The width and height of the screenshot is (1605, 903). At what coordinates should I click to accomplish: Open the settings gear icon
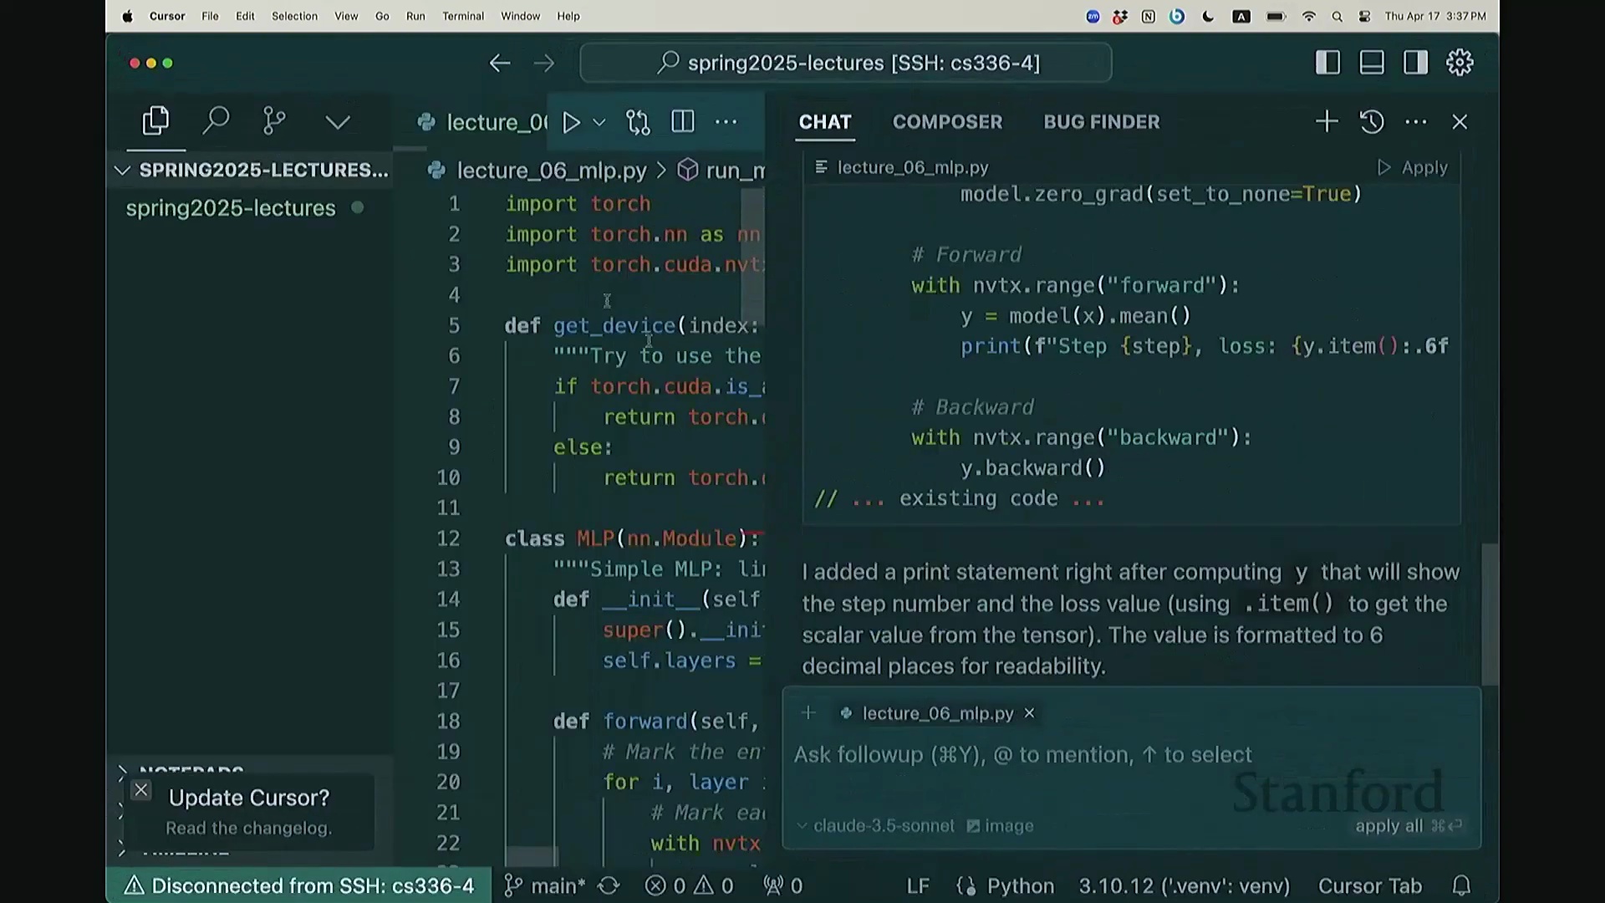pos(1460,63)
